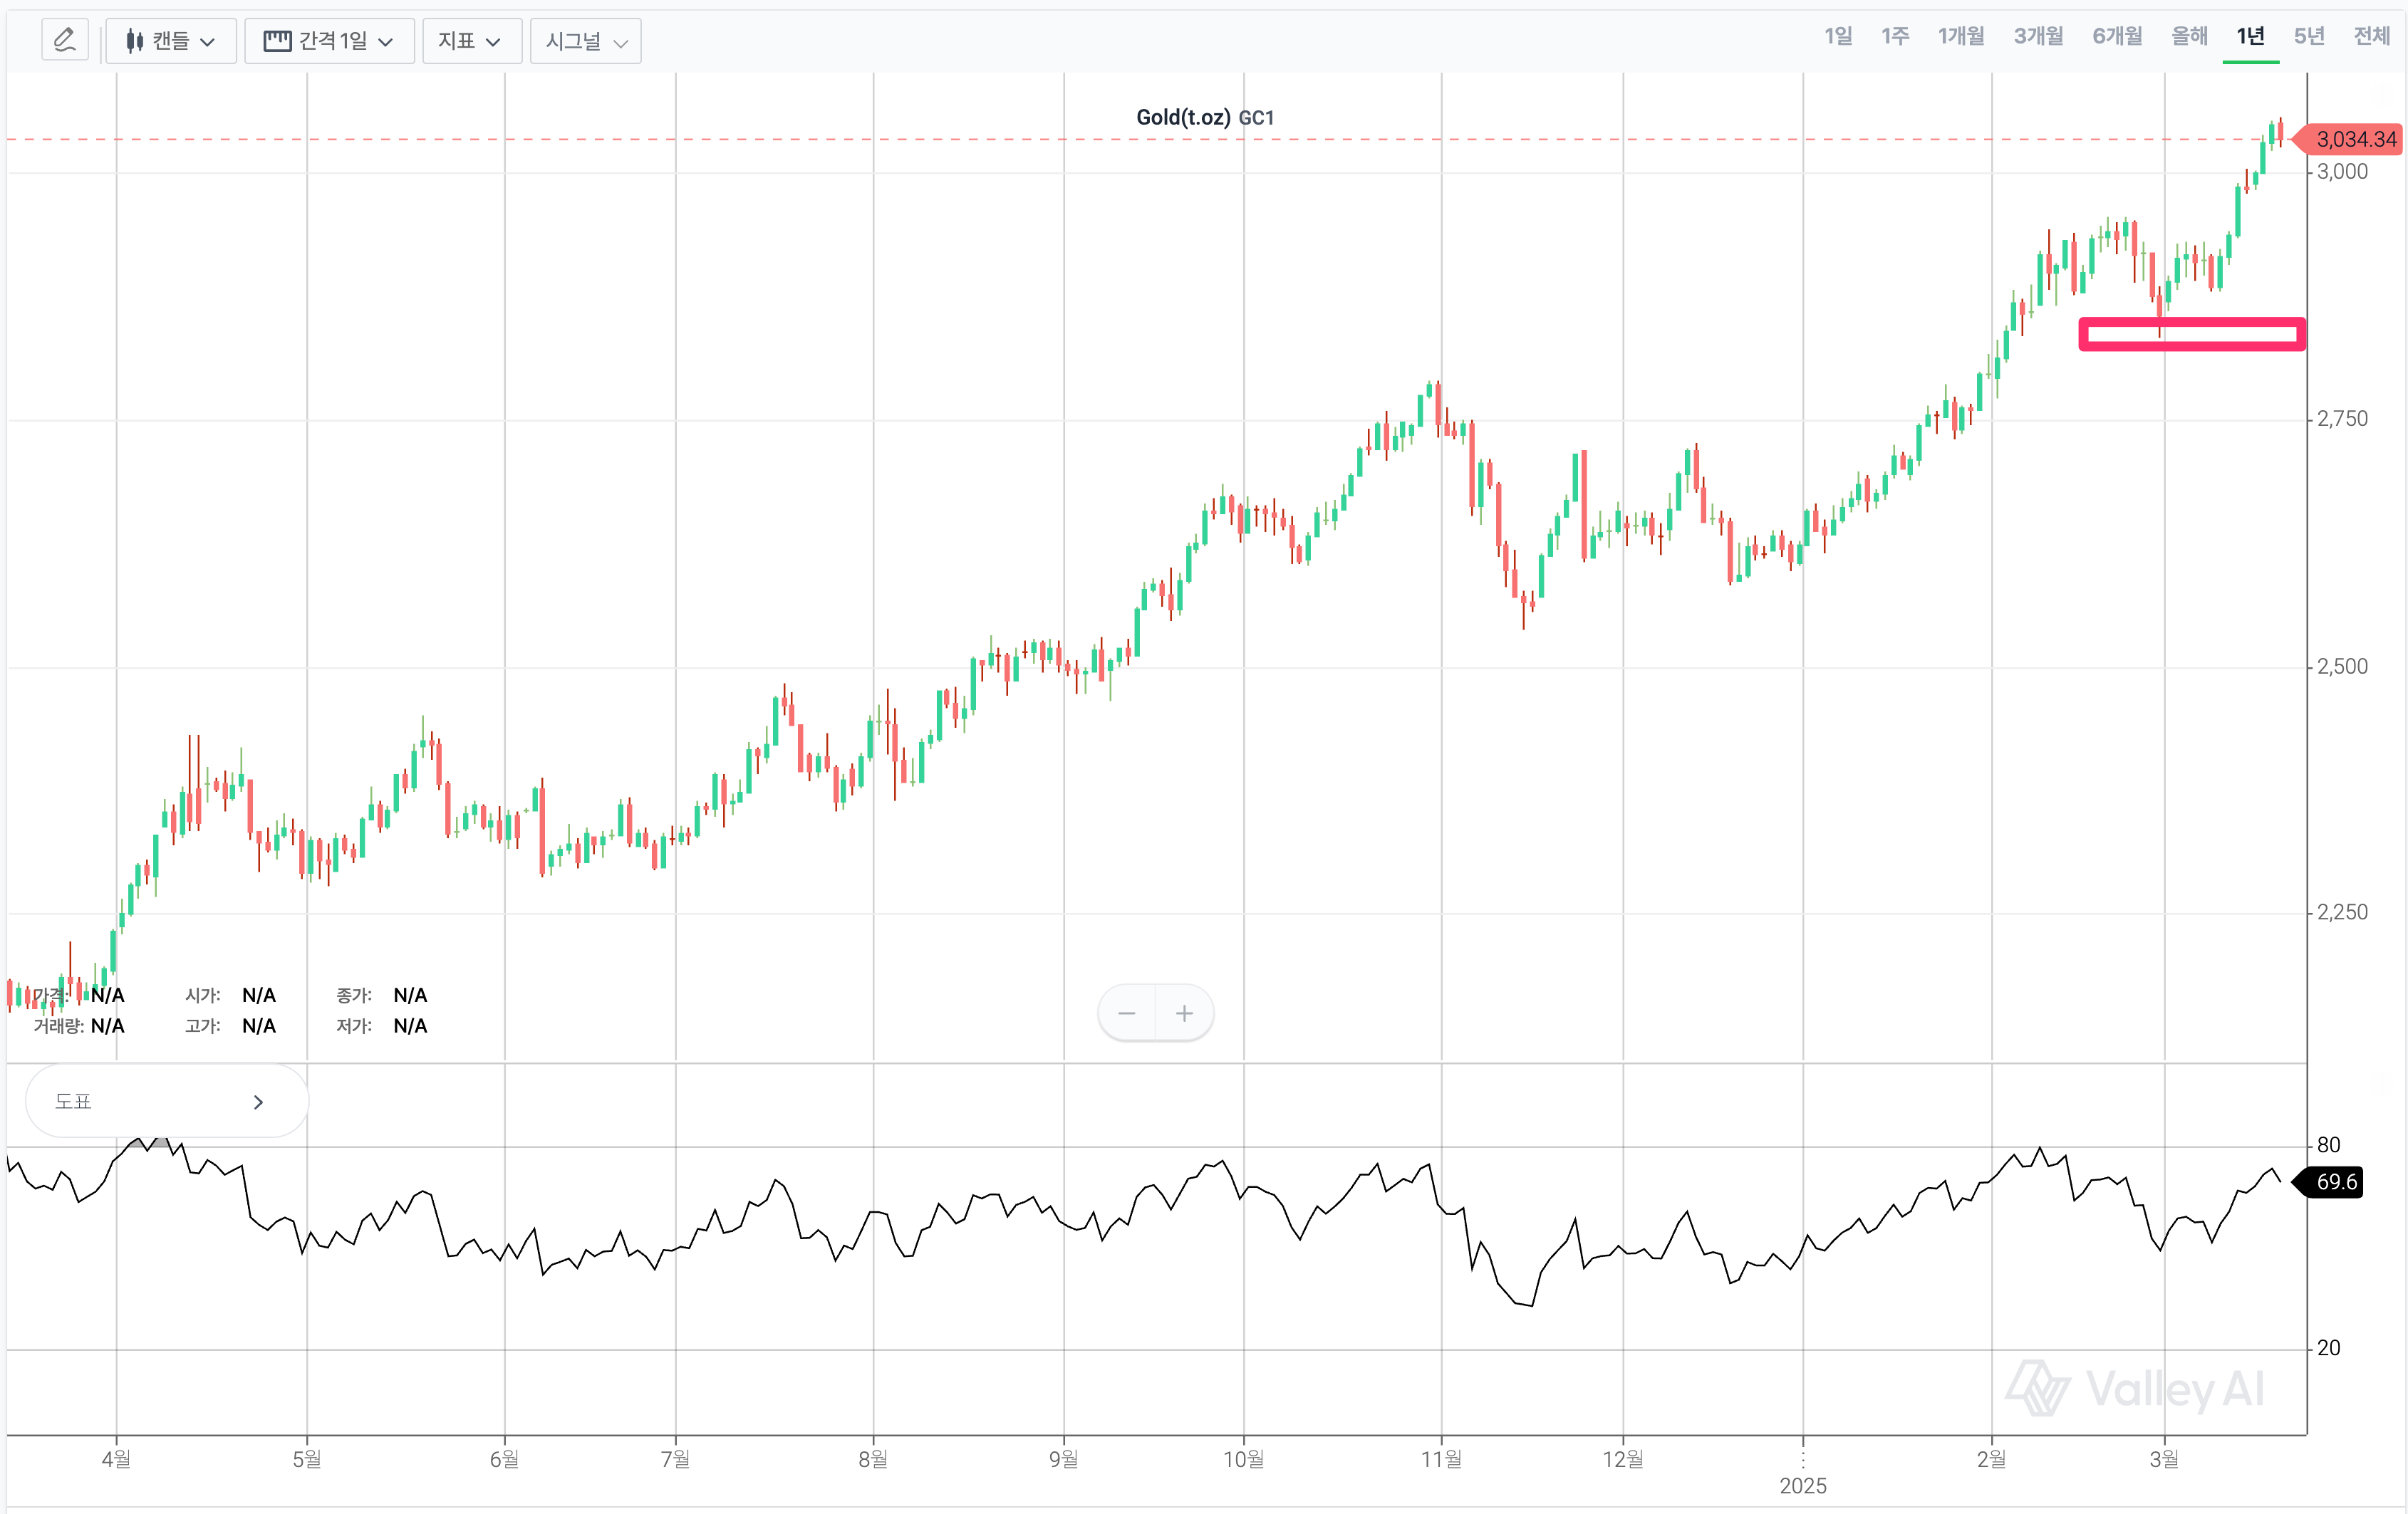Select the 5년 time range tab
This screenshot has height=1514, width=2408.
point(2309,37)
